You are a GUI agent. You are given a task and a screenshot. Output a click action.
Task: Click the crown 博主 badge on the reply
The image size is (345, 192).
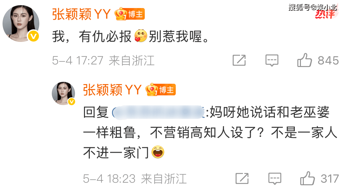(160, 90)
